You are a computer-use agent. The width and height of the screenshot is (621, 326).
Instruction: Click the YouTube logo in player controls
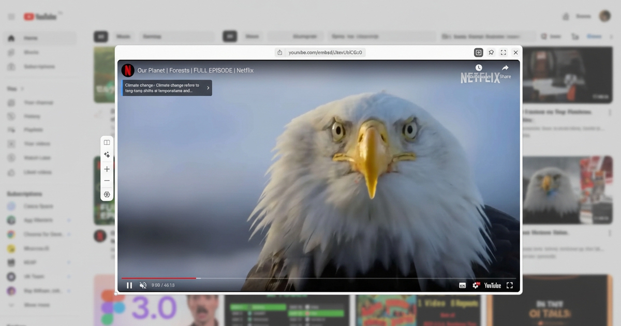pyautogui.click(x=492, y=285)
